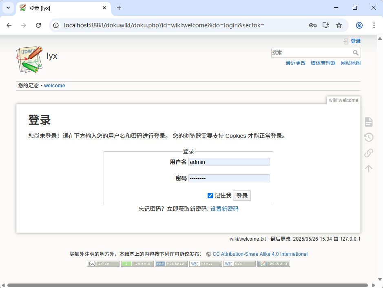
Task: Click the top-right 登录 link
Action: coord(355,41)
